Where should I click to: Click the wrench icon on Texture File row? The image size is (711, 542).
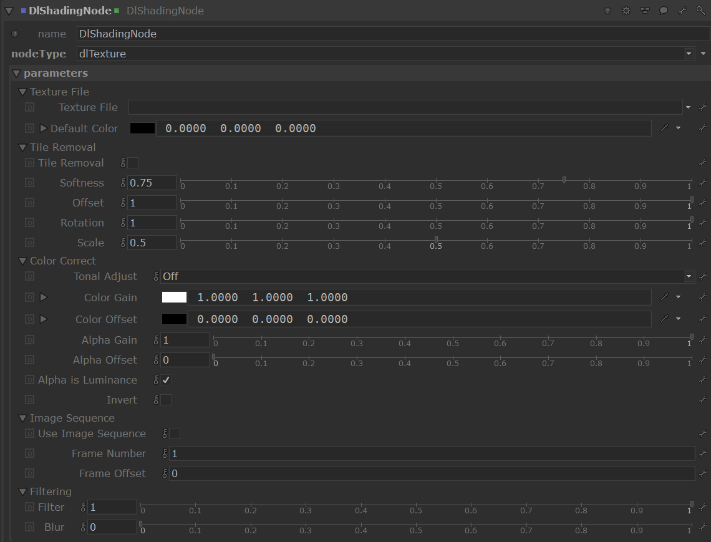[702, 107]
